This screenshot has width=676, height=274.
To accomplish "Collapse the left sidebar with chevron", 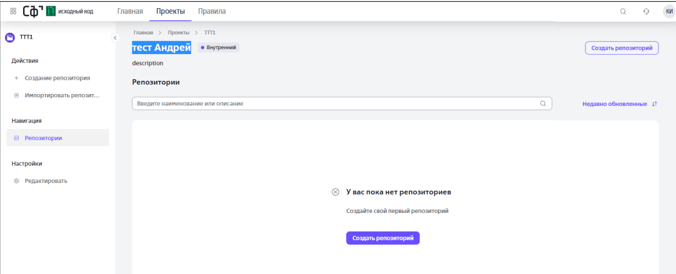I will [114, 38].
